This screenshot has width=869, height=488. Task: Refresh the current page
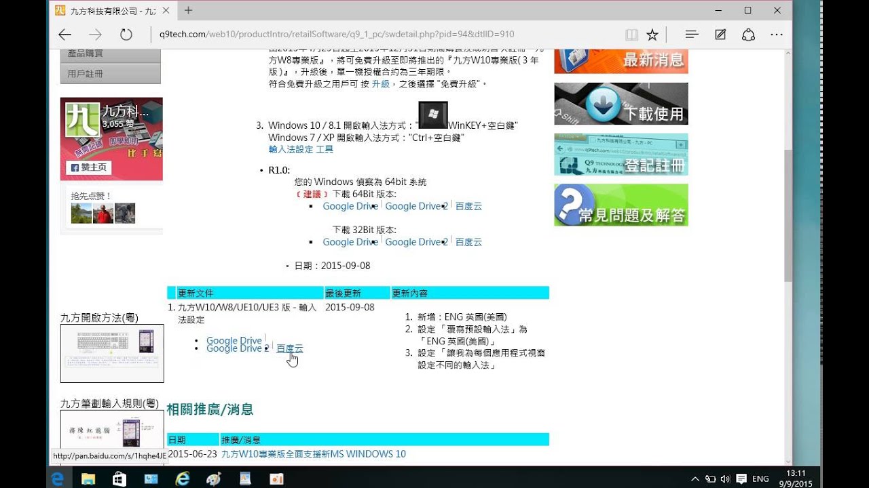[126, 35]
